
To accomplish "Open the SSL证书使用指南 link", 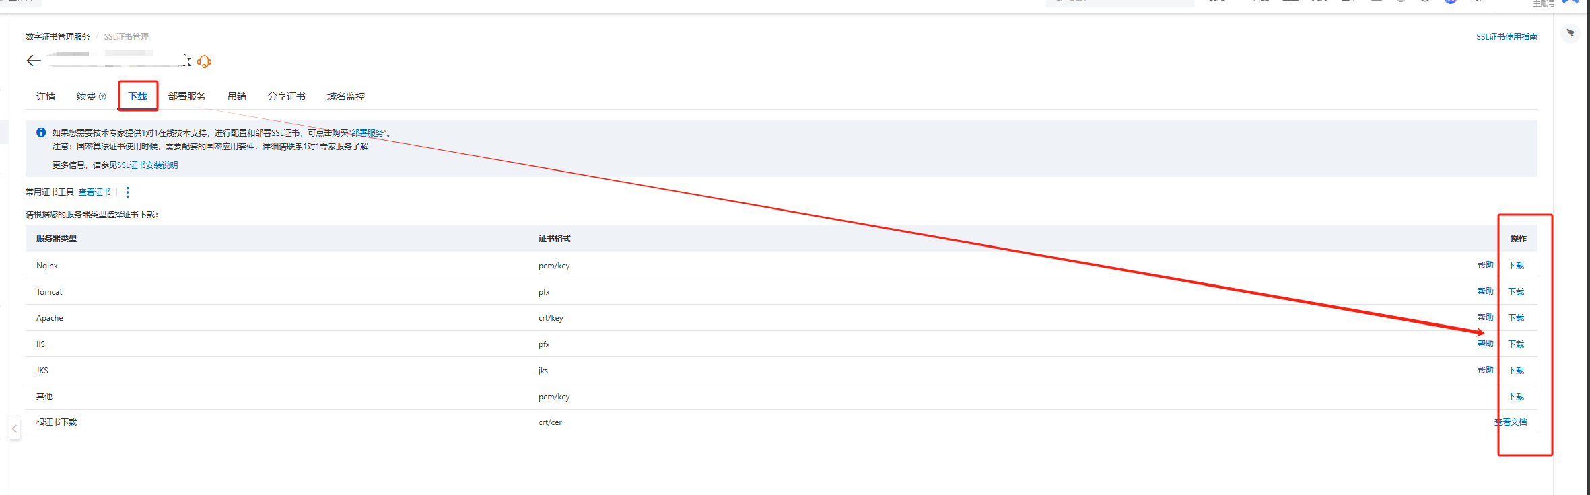I will tap(1507, 37).
